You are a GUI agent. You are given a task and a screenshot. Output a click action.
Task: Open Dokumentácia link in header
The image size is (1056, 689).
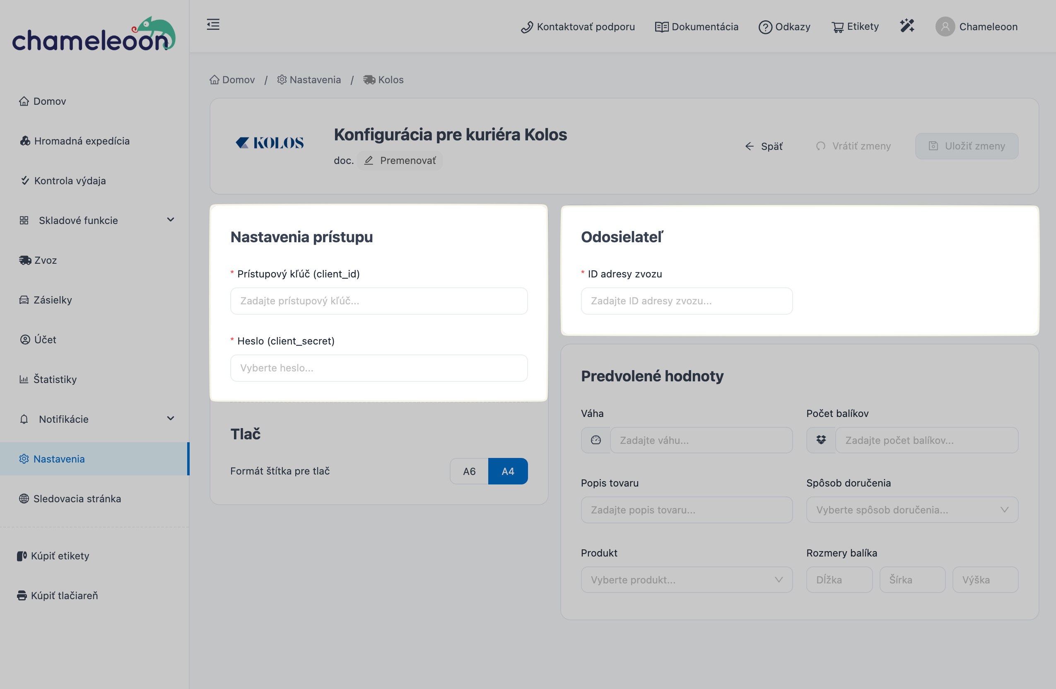pos(697,26)
